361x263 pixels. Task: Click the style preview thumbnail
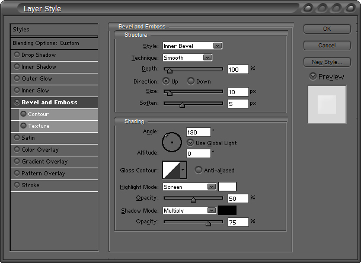327,104
